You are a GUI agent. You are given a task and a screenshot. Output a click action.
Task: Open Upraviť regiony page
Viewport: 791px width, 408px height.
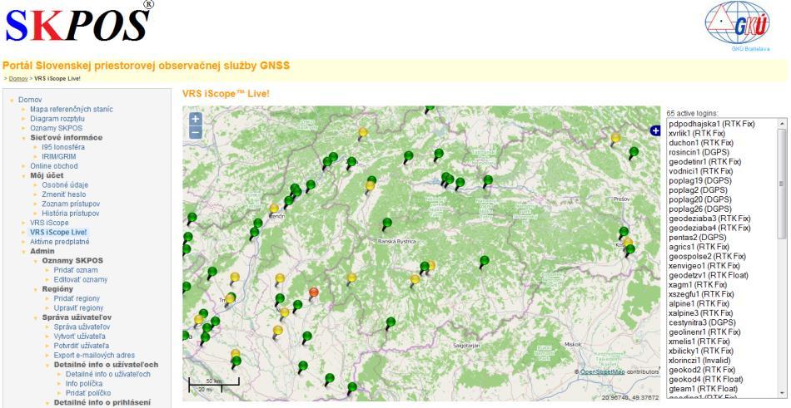coord(79,307)
